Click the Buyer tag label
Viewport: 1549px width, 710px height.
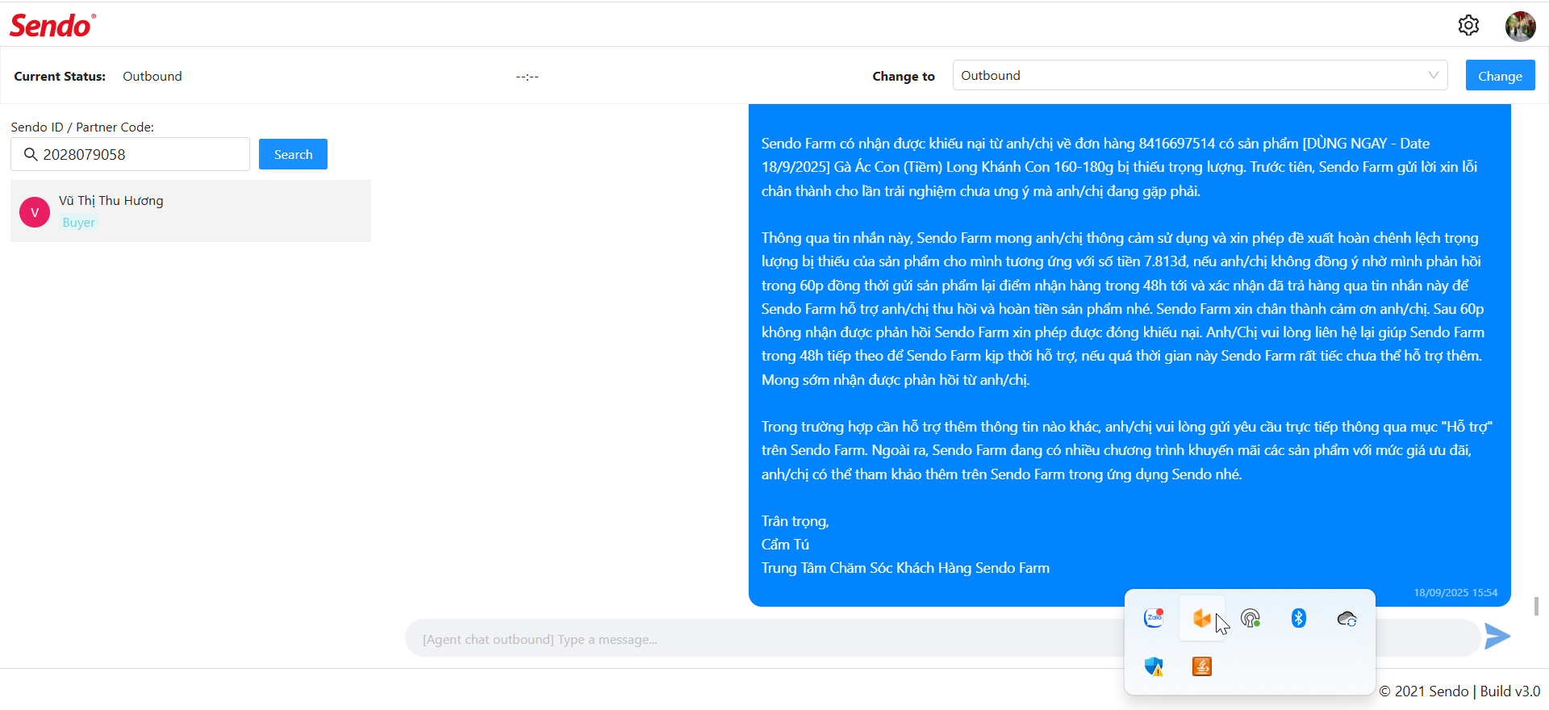tap(79, 223)
